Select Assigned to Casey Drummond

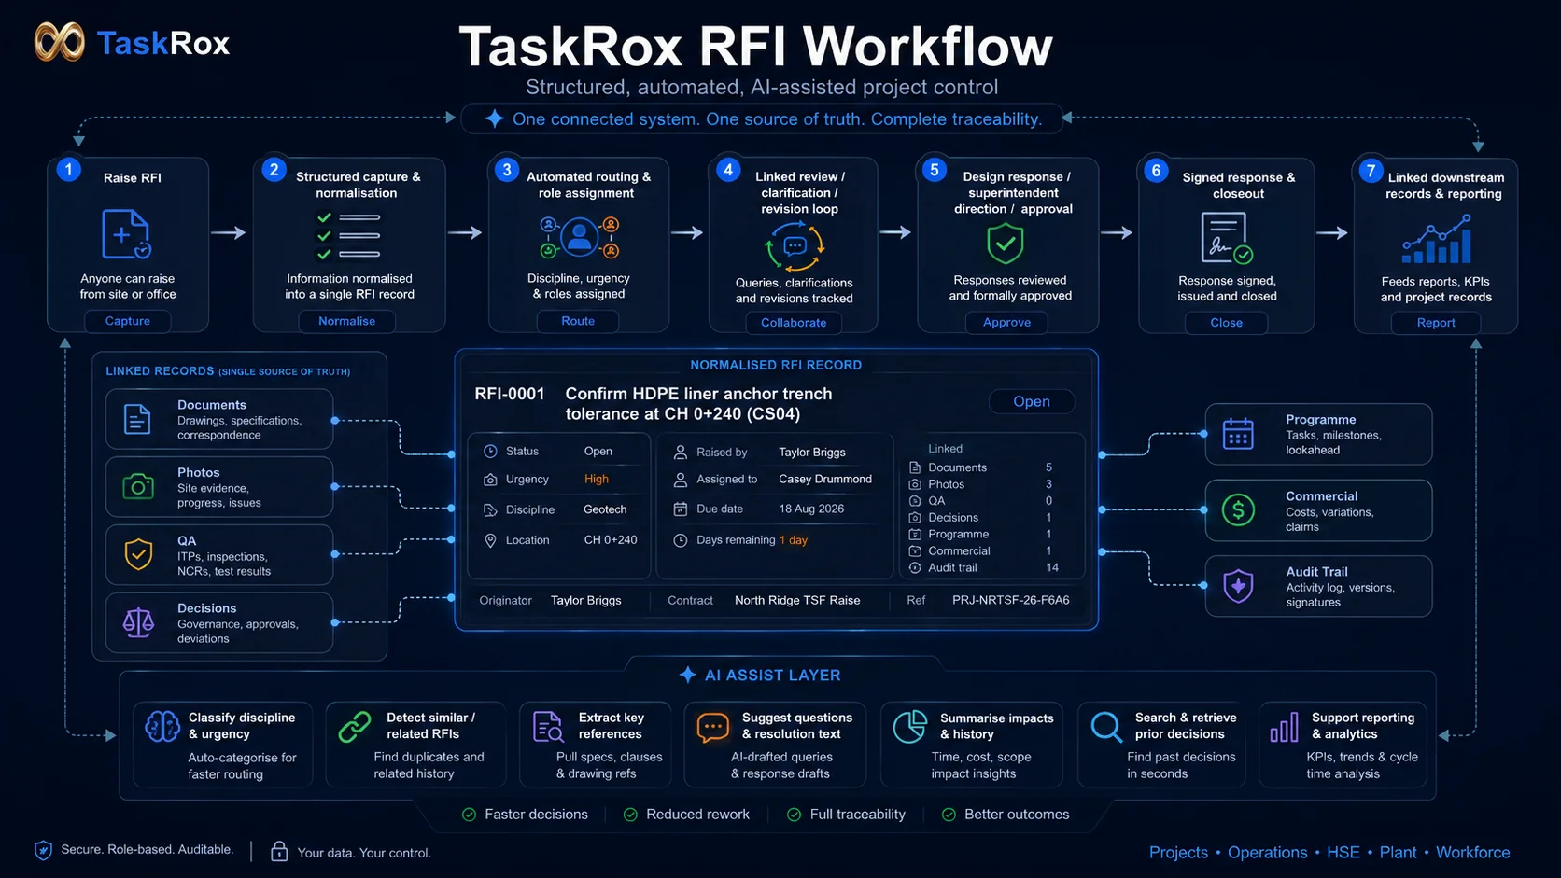pyautogui.click(x=825, y=479)
